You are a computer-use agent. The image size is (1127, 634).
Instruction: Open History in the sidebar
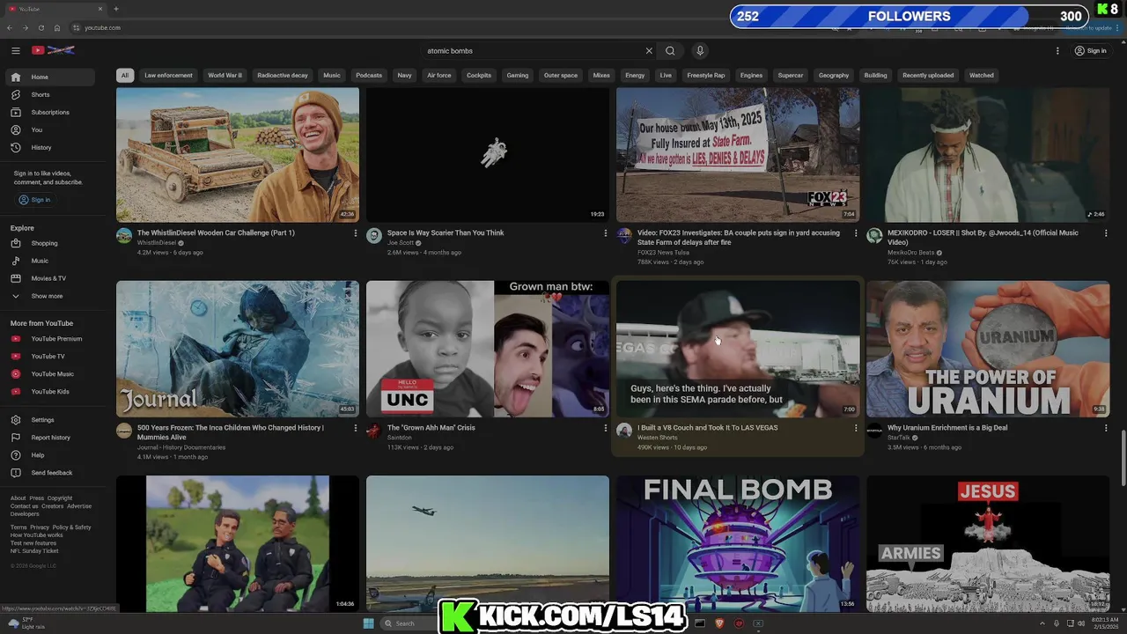pos(50,147)
